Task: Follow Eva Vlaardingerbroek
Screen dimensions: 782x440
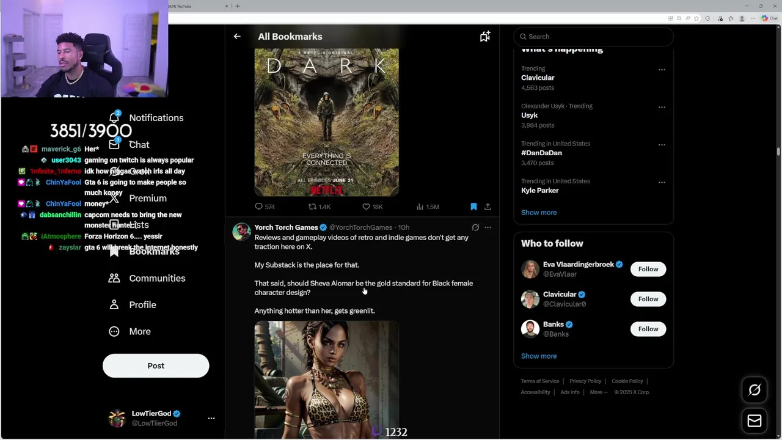Action: click(x=648, y=269)
